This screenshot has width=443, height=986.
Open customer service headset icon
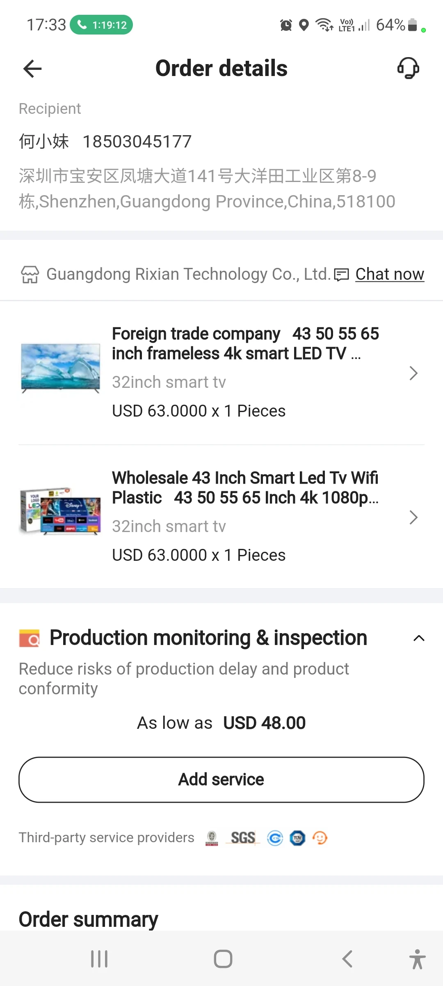(408, 68)
